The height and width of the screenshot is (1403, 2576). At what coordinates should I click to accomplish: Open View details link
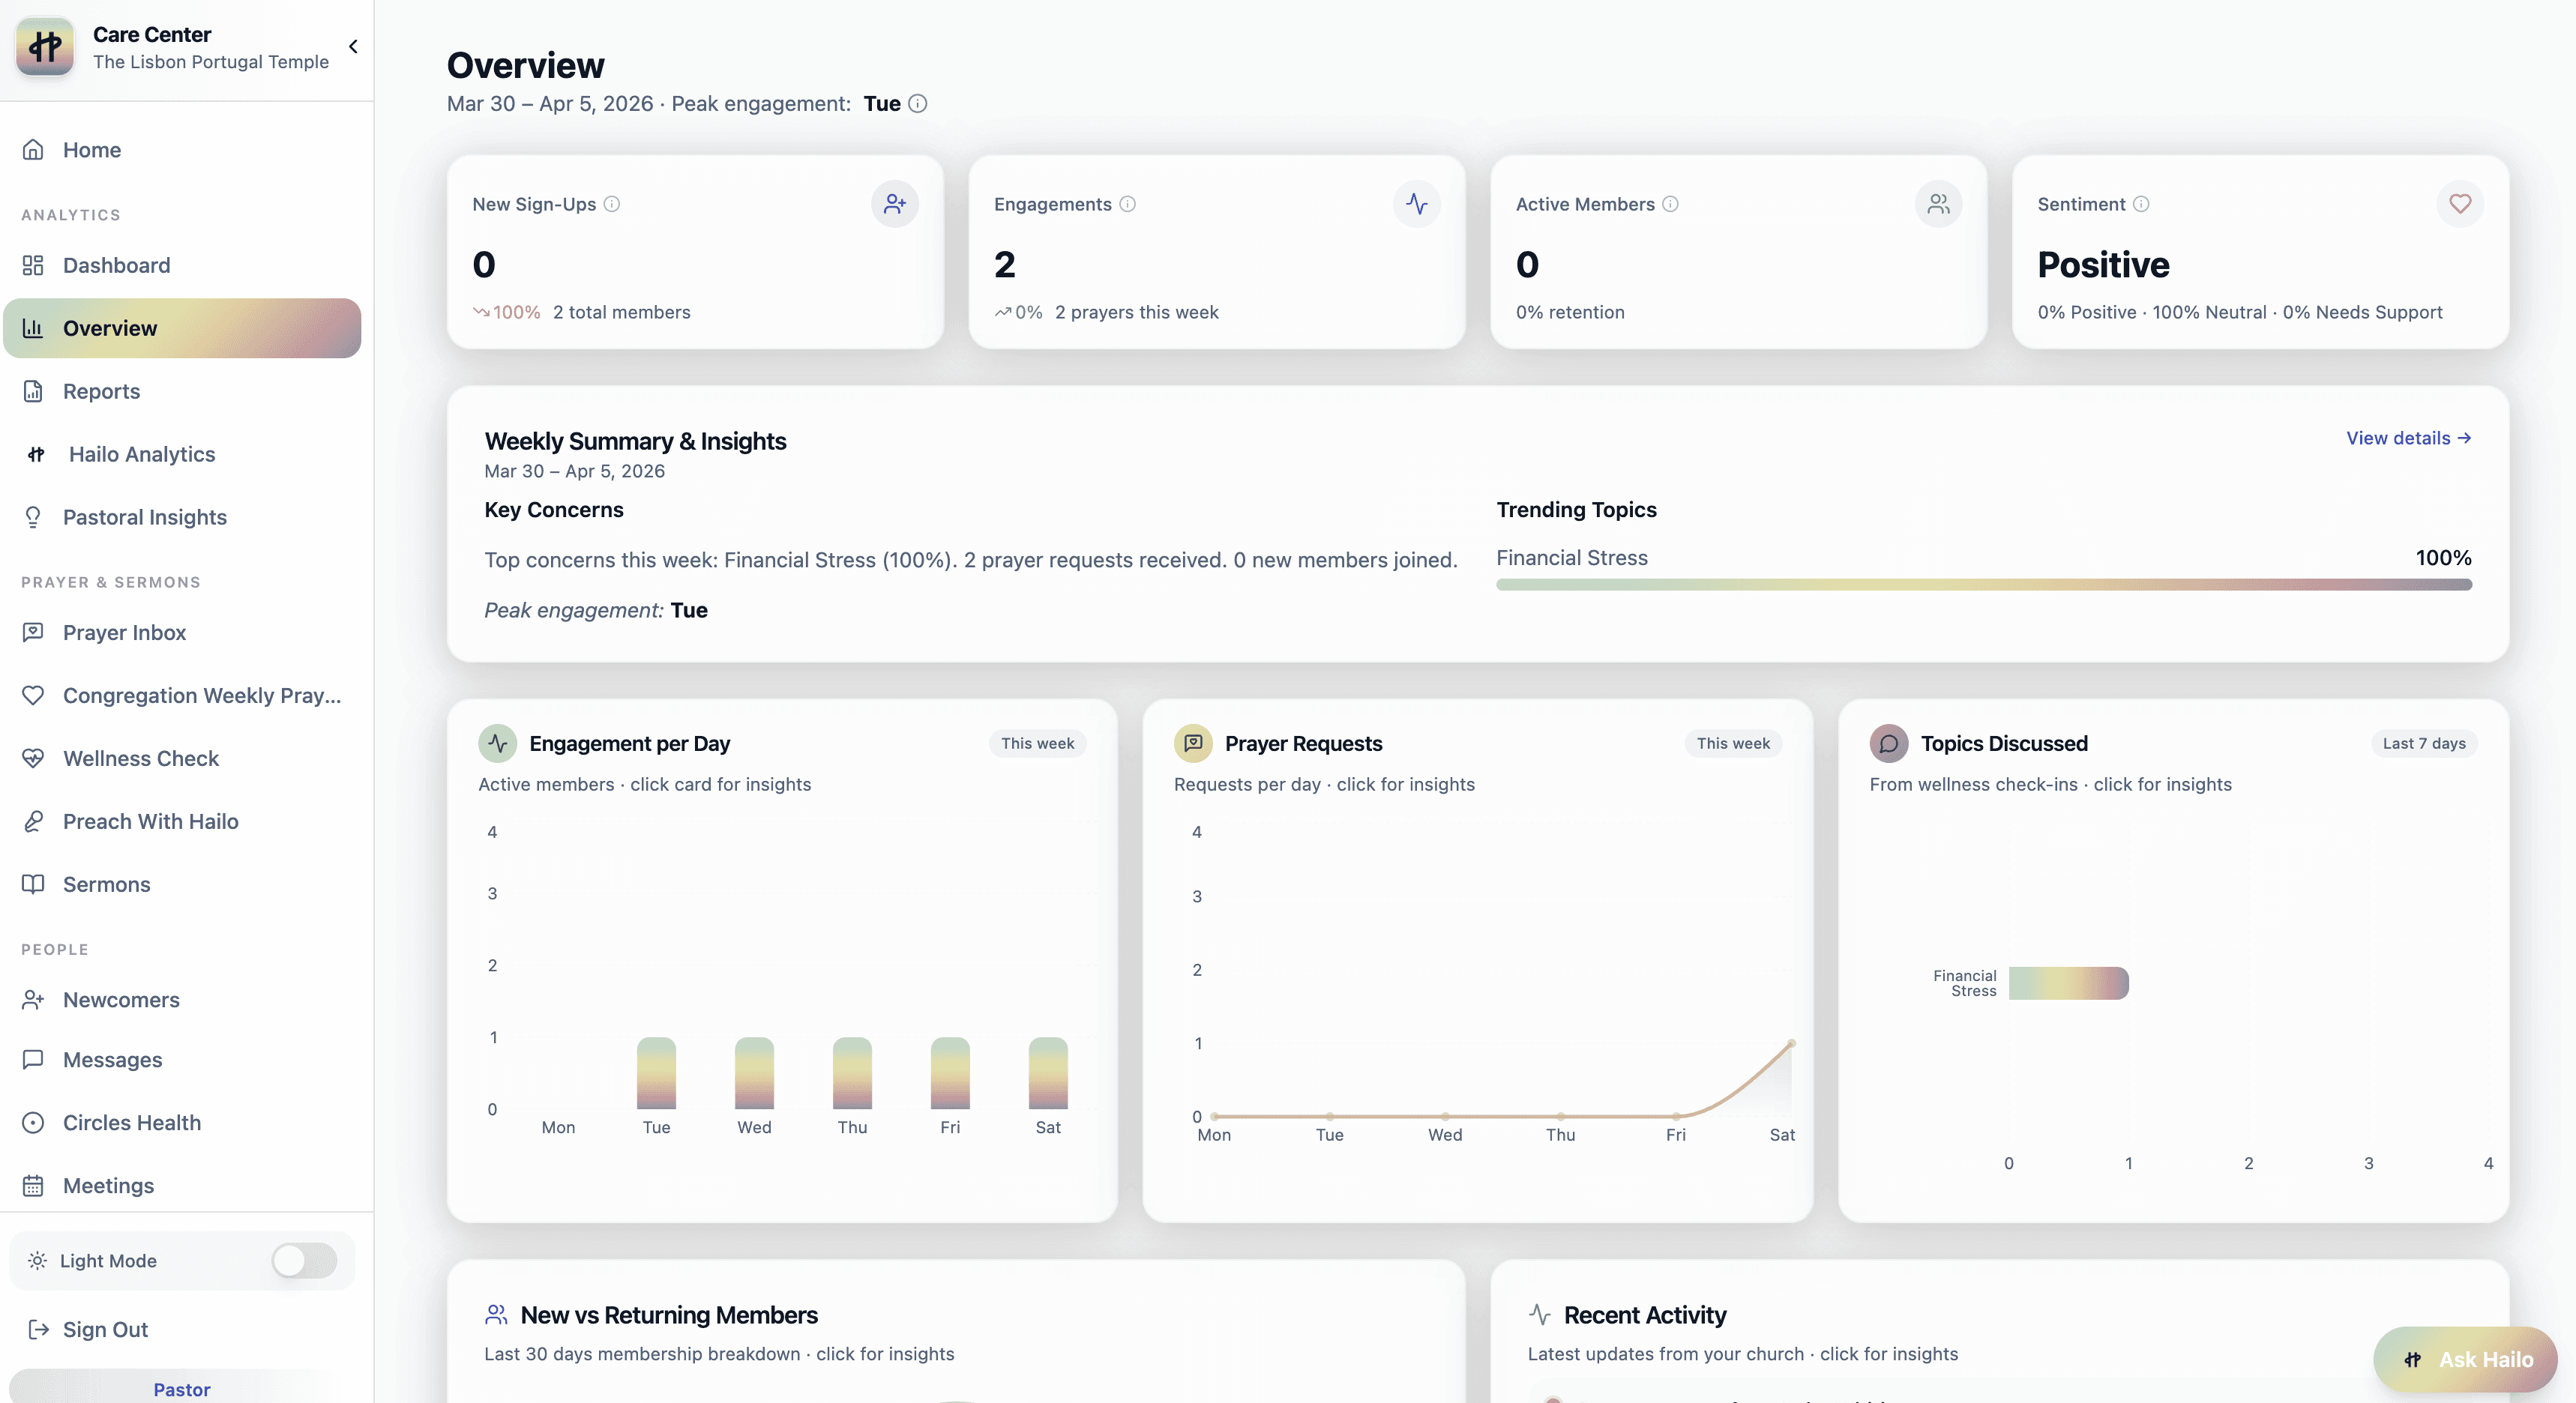click(x=2408, y=438)
